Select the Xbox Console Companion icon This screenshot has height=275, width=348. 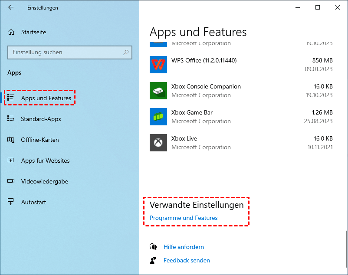[x=158, y=91]
